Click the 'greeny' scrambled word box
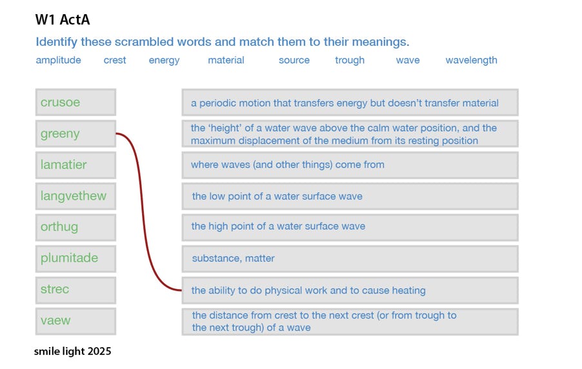 coord(75,134)
